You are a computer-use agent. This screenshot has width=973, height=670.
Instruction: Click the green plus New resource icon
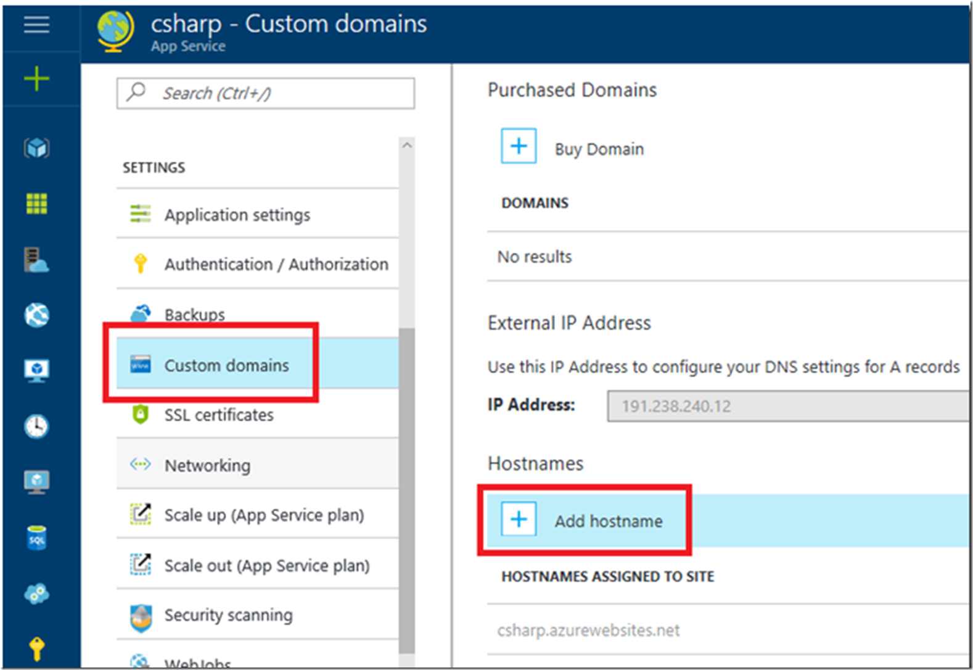click(x=36, y=78)
